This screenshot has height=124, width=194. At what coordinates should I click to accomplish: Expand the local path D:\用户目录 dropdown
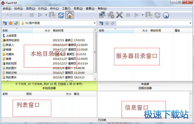pyautogui.click(x=94, y=23)
